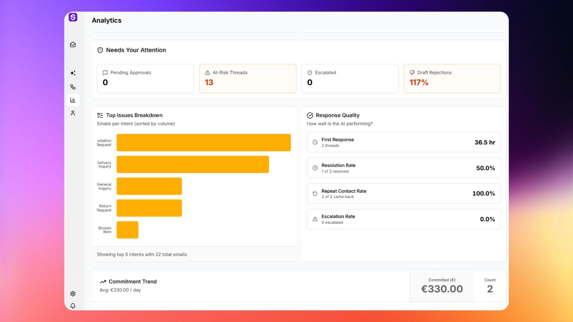The height and width of the screenshot is (322, 573).
Task: Click the 117% Draft Rejections value
Action: click(419, 83)
